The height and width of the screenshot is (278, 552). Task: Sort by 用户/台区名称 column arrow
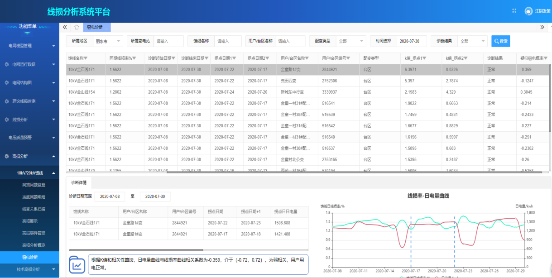[x=307, y=58]
